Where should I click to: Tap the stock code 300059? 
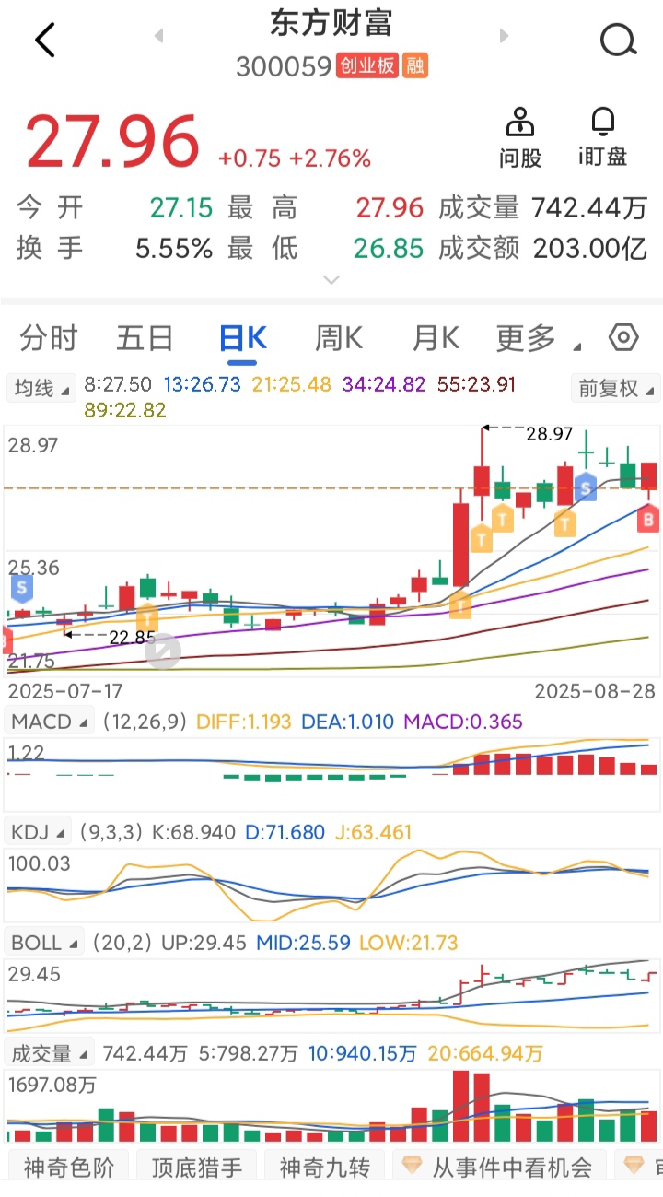(284, 66)
